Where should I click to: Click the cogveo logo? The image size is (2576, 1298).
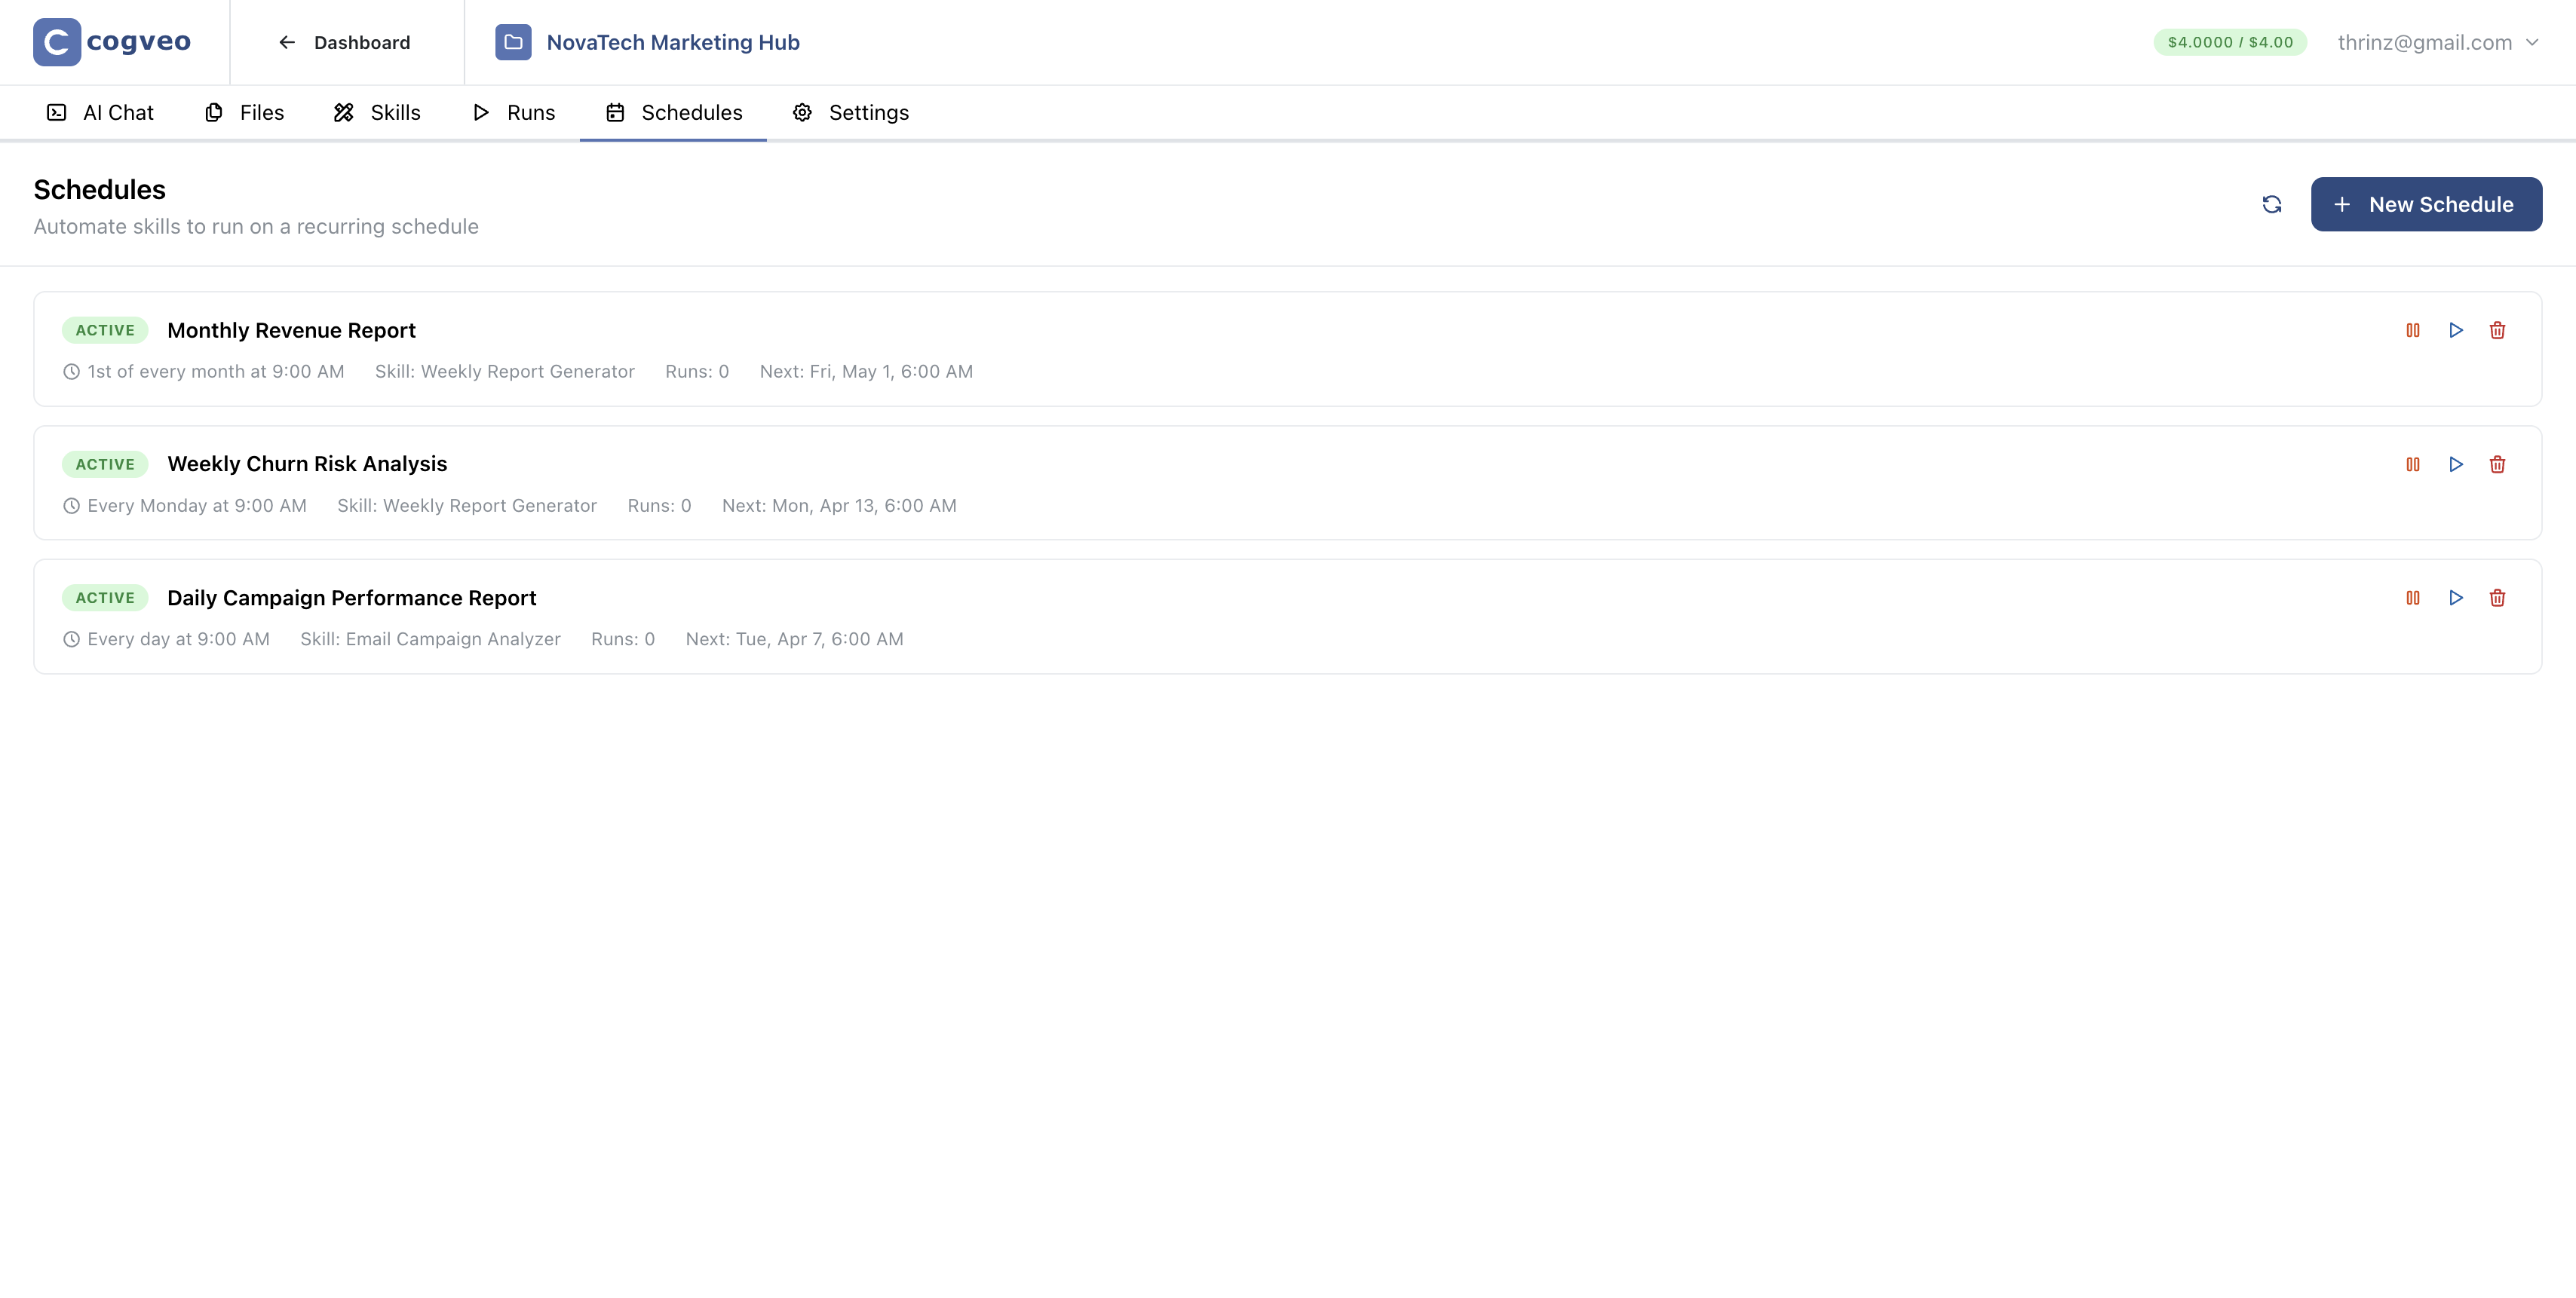[x=111, y=42]
